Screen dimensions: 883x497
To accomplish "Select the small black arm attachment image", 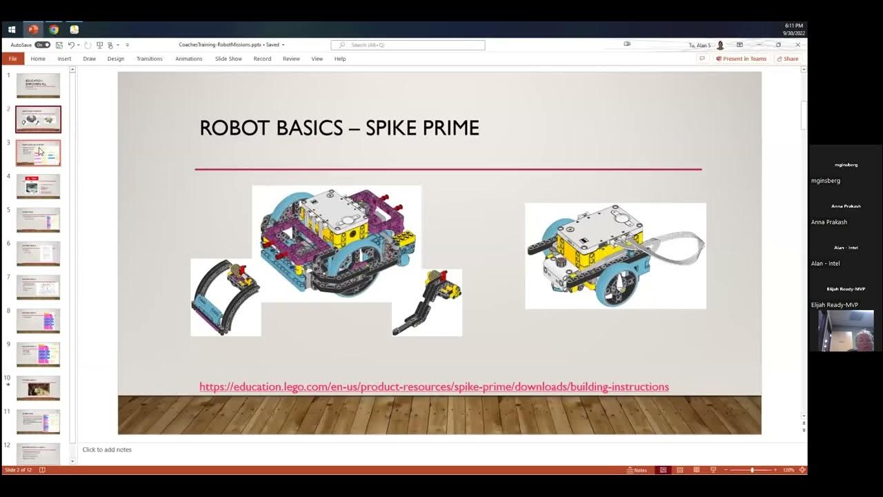I will pyautogui.click(x=427, y=302).
